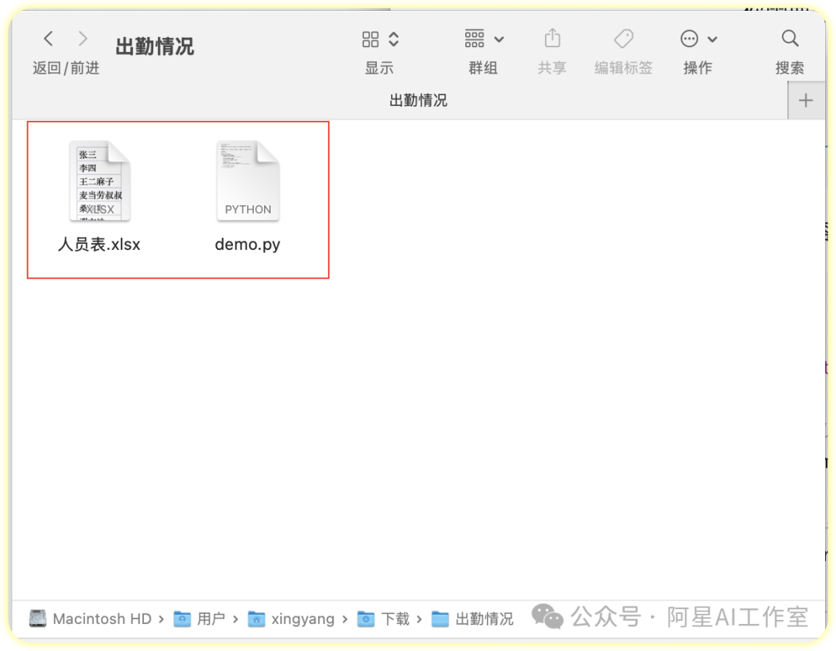Viewport: 836px width, 651px height.
Task: Open the 操作 action menu
Action: pos(698,39)
